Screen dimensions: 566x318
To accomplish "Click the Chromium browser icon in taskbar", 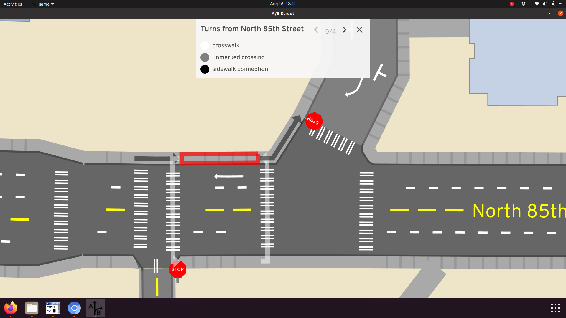I will [x=74, y=308].
